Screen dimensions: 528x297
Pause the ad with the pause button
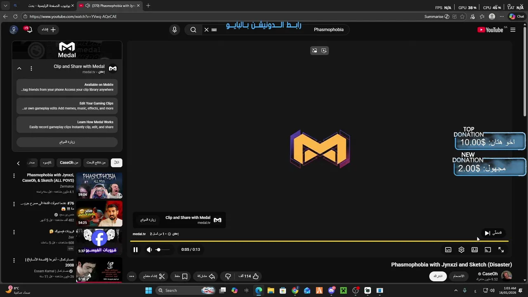[135, 250]
